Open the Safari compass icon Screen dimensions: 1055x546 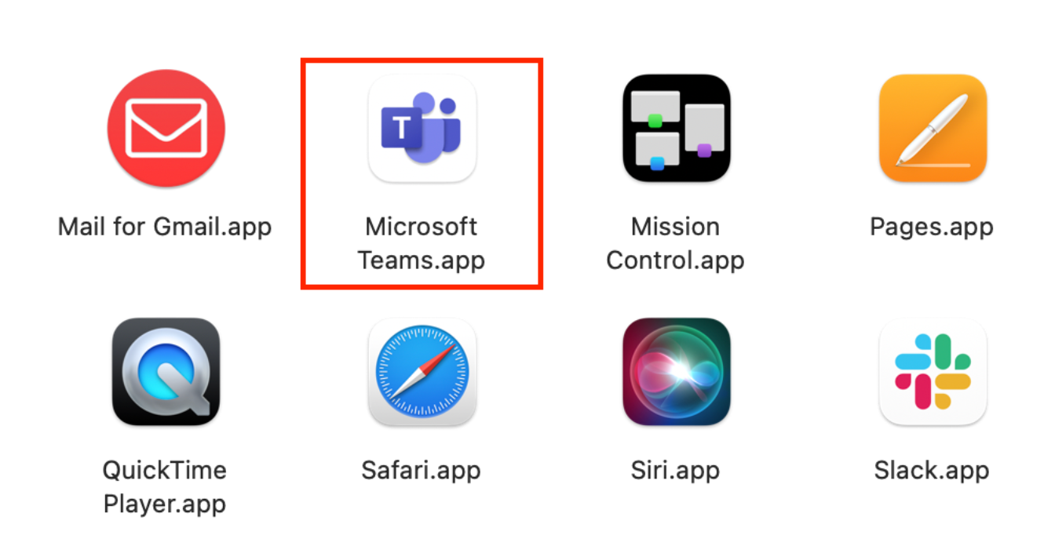point(422,372)
